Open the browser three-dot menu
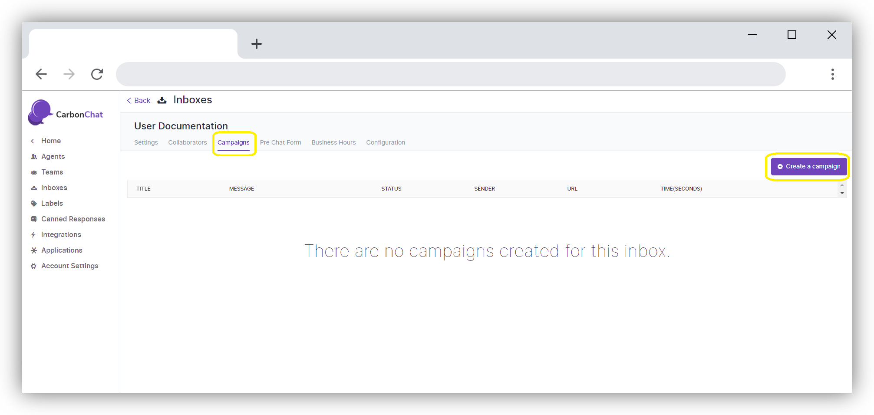The width and height of the screenshot is (874, 415). click(832, 74)
